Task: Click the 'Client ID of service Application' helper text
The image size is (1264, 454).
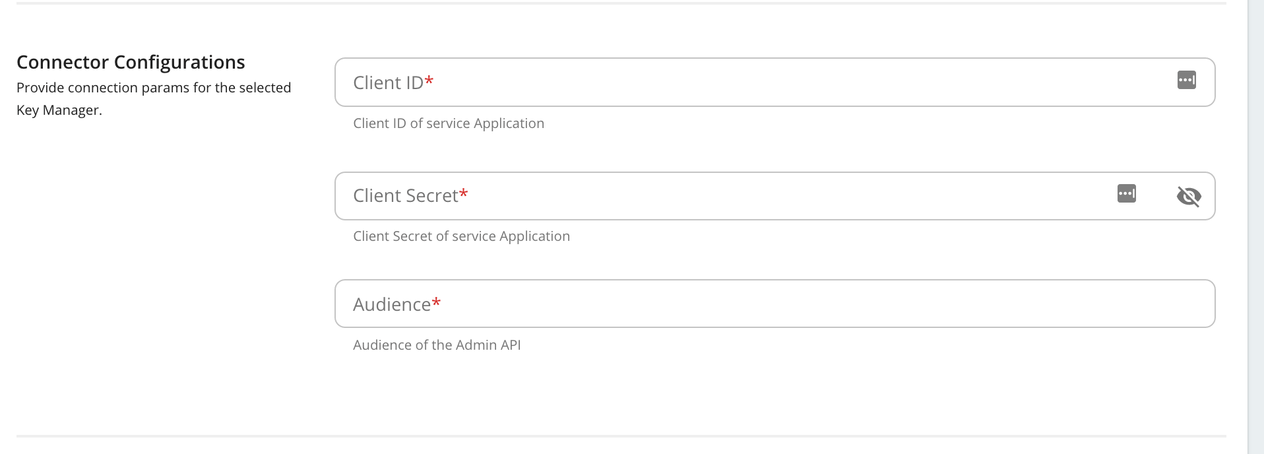Action: click(x=449, y=123)
